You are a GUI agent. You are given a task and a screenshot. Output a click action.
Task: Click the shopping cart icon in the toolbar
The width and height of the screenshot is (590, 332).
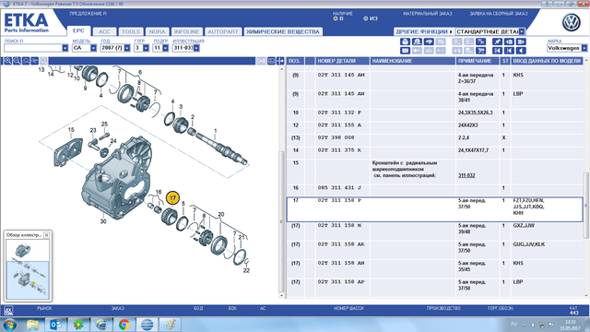coord(480,51)
